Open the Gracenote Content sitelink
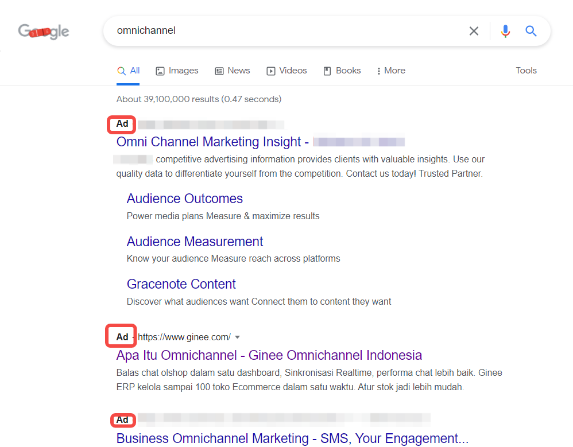Image resolution: width=573 pixels, height=447 pixels. coord(181,284)
